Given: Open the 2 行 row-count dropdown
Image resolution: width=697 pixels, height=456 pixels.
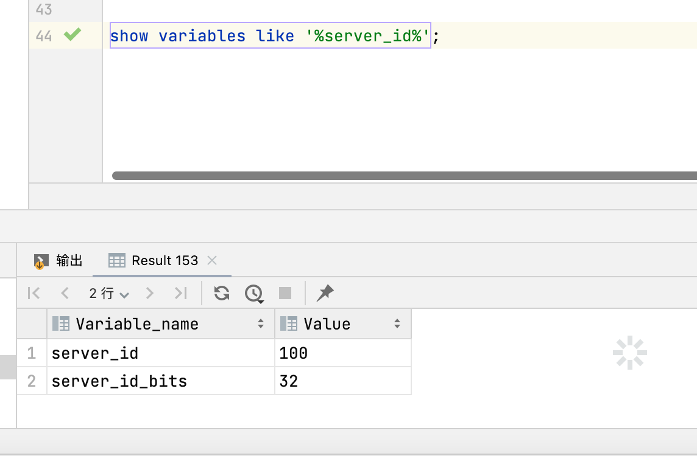Looking at the screenshot, I should [x=109, y=294].
